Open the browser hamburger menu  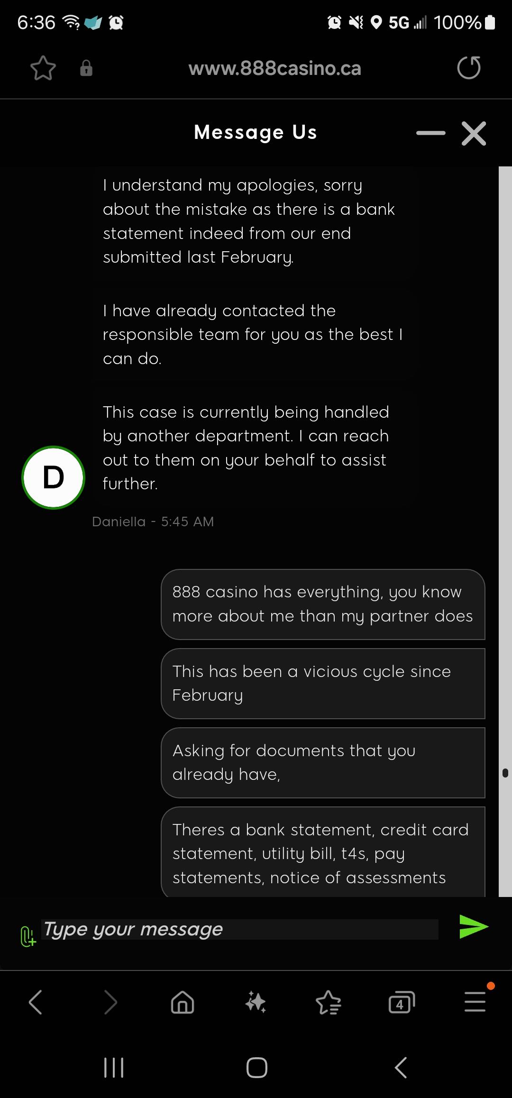tap(475, 1002)
